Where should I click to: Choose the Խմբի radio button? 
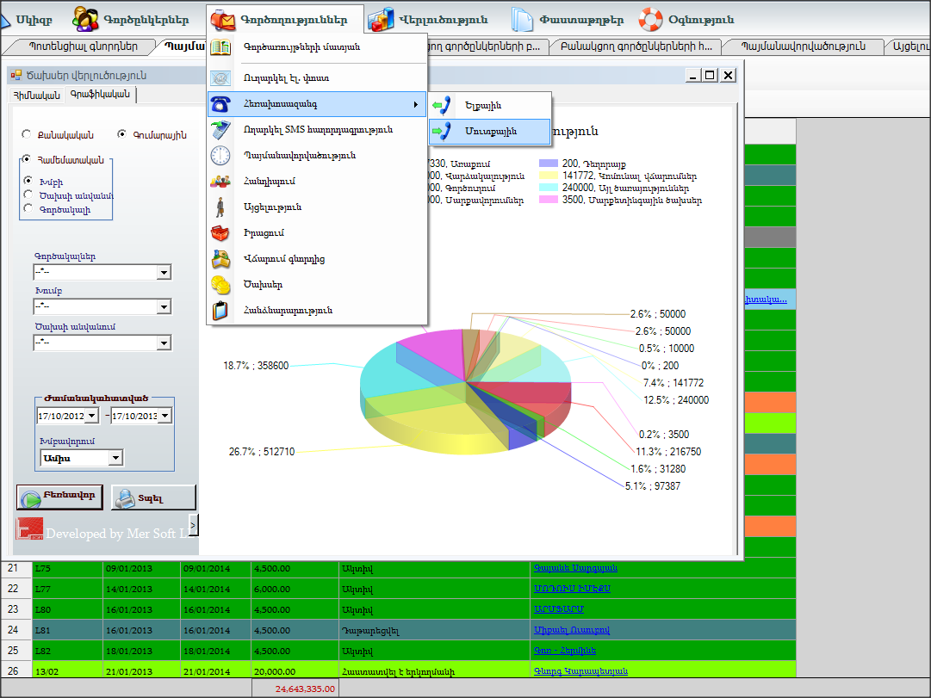(28, 181)
